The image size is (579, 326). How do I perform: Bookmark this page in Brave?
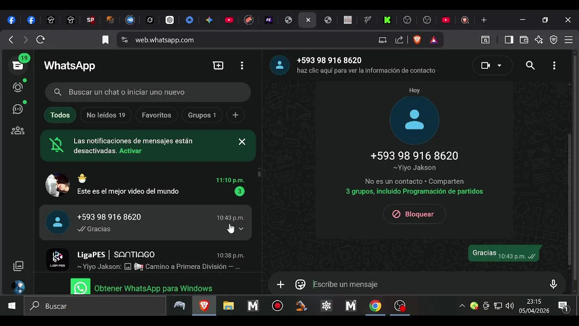click(x=105, y=40)
